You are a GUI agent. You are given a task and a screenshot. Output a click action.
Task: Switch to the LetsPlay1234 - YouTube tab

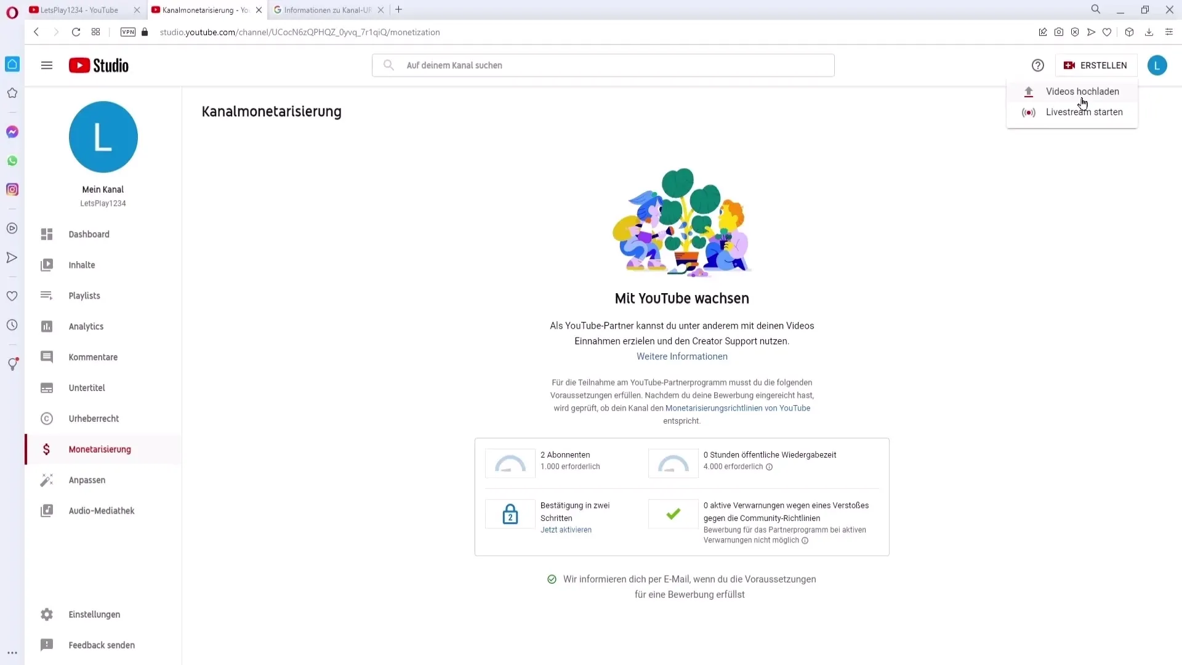click(85, 10)
